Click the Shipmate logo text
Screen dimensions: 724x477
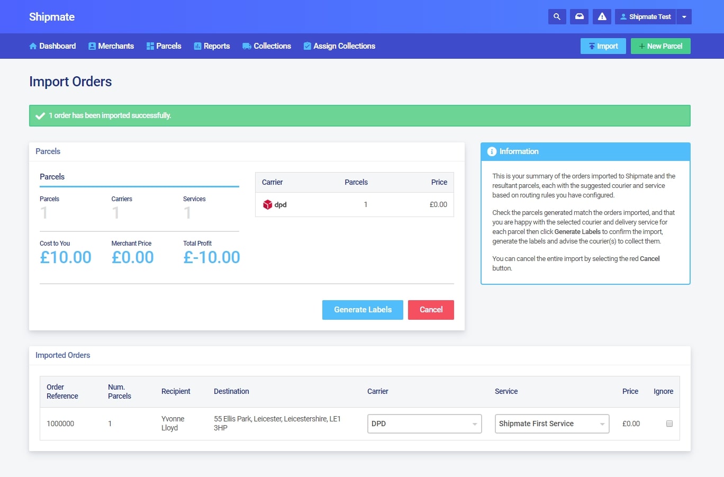point(52,17)
